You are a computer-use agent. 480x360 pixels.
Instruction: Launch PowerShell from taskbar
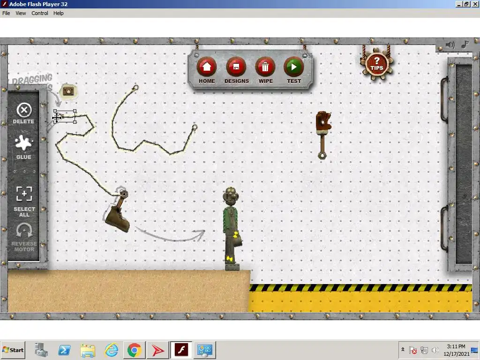pos(64,350)
